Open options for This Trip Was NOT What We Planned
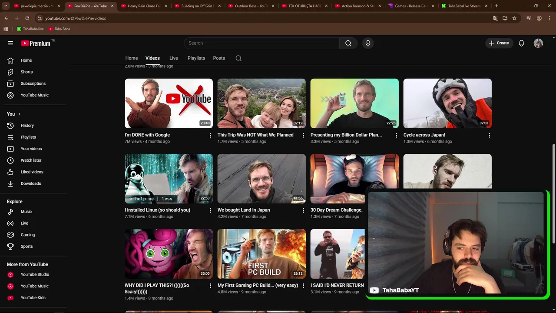The width and height of the screenshot is (556, 313). pyautogui.click(x=304, y=135)
